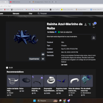Open the Mercado menu item
Viewport: 103px width, 103px height.
[16, 14]
